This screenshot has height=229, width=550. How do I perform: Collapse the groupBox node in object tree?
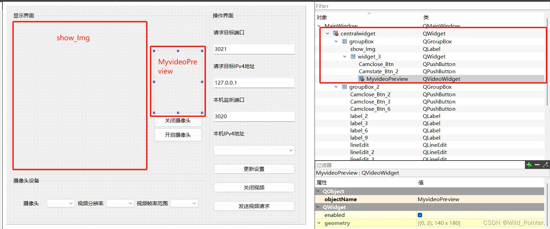click(336, 41)
